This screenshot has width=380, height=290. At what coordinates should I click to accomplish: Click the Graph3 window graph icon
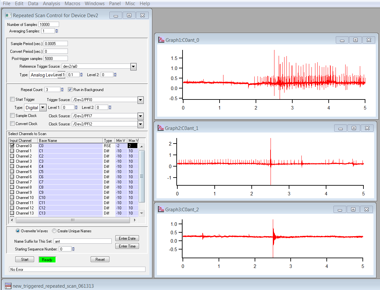coord(160,209)
